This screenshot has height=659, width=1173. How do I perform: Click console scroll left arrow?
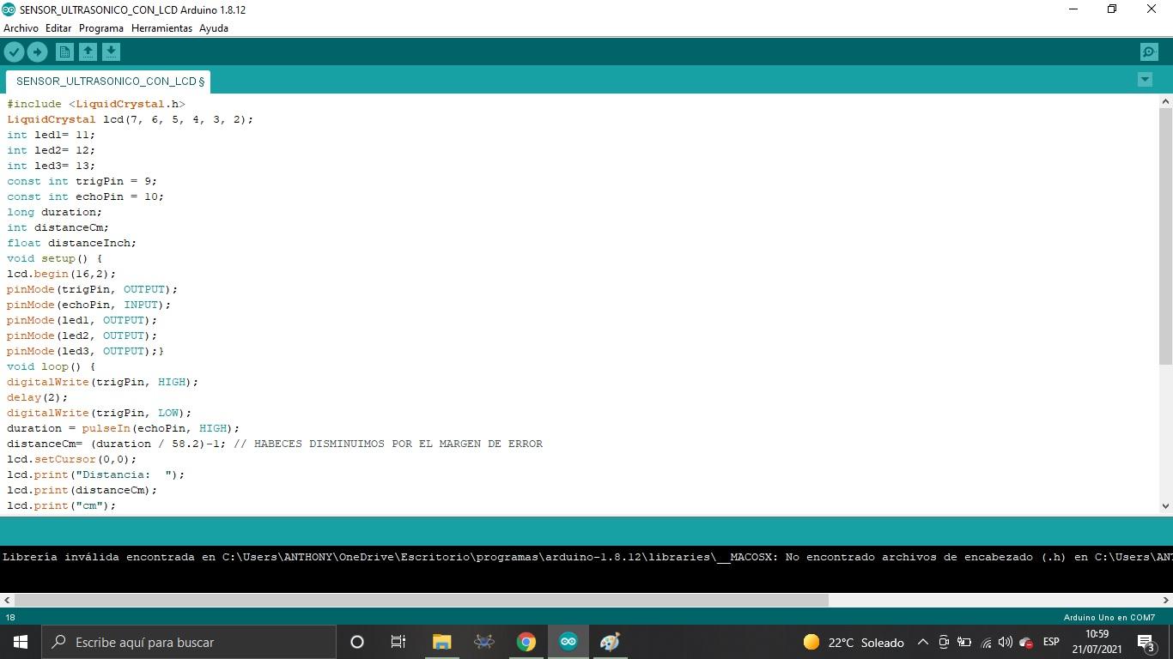[7, 601]
